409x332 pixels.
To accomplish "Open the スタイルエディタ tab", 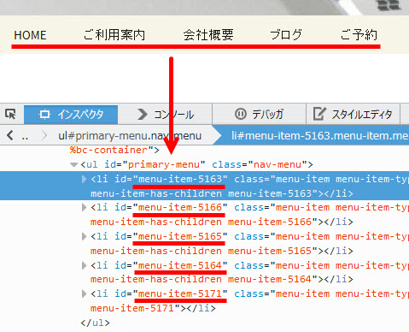I will coord(353,115).
